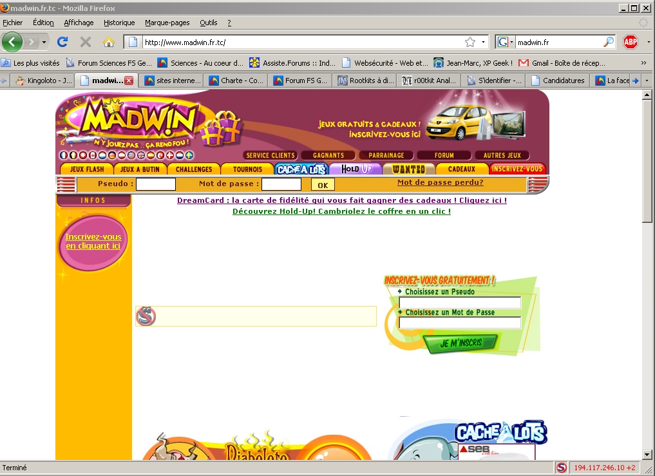Open the history dropdown next to forward
Viewport: 655px width, 476px height.
(44, 43)
